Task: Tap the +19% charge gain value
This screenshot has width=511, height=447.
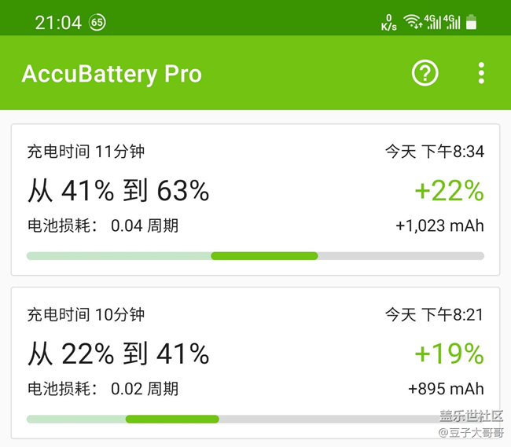Action: pos(449,354)
